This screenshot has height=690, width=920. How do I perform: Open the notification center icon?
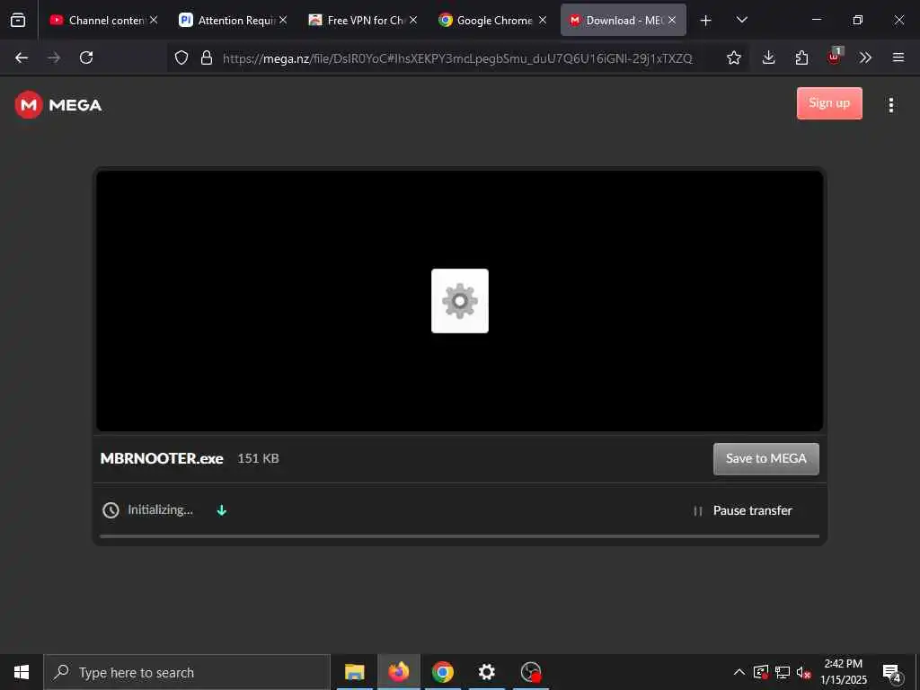(x=892, y=673)
